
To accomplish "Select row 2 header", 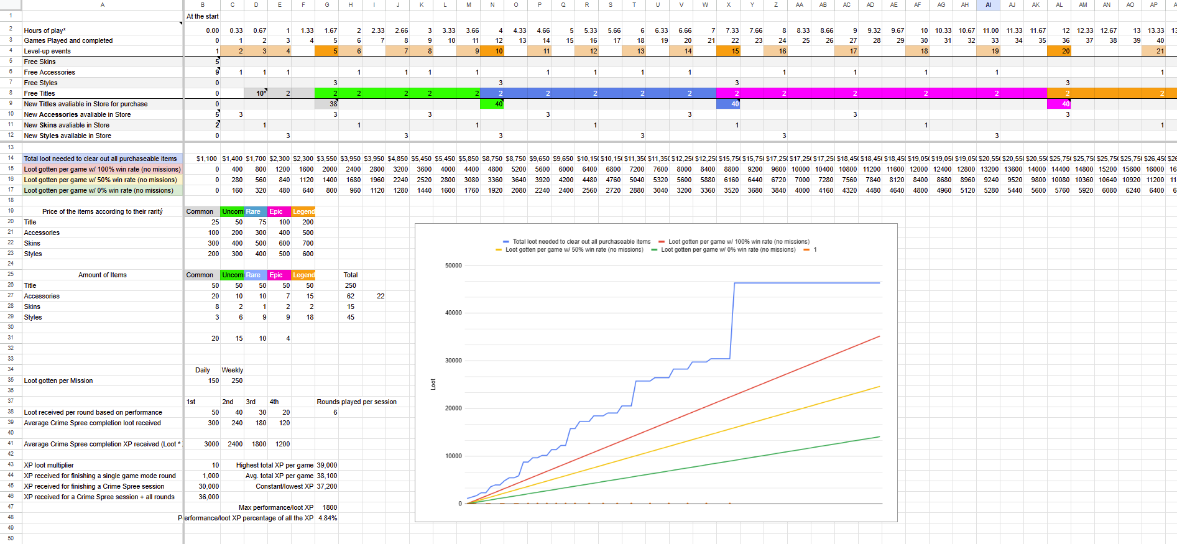I will tap(11, 29).
